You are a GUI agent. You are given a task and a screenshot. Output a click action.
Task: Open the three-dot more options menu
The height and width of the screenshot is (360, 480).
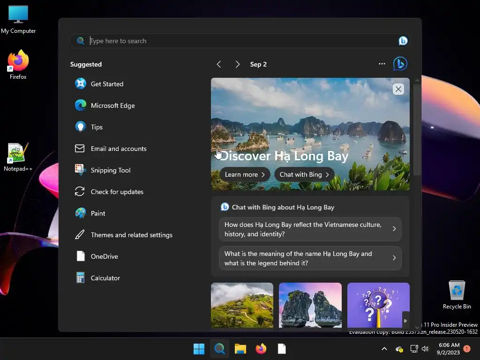(x=382, y=64)
